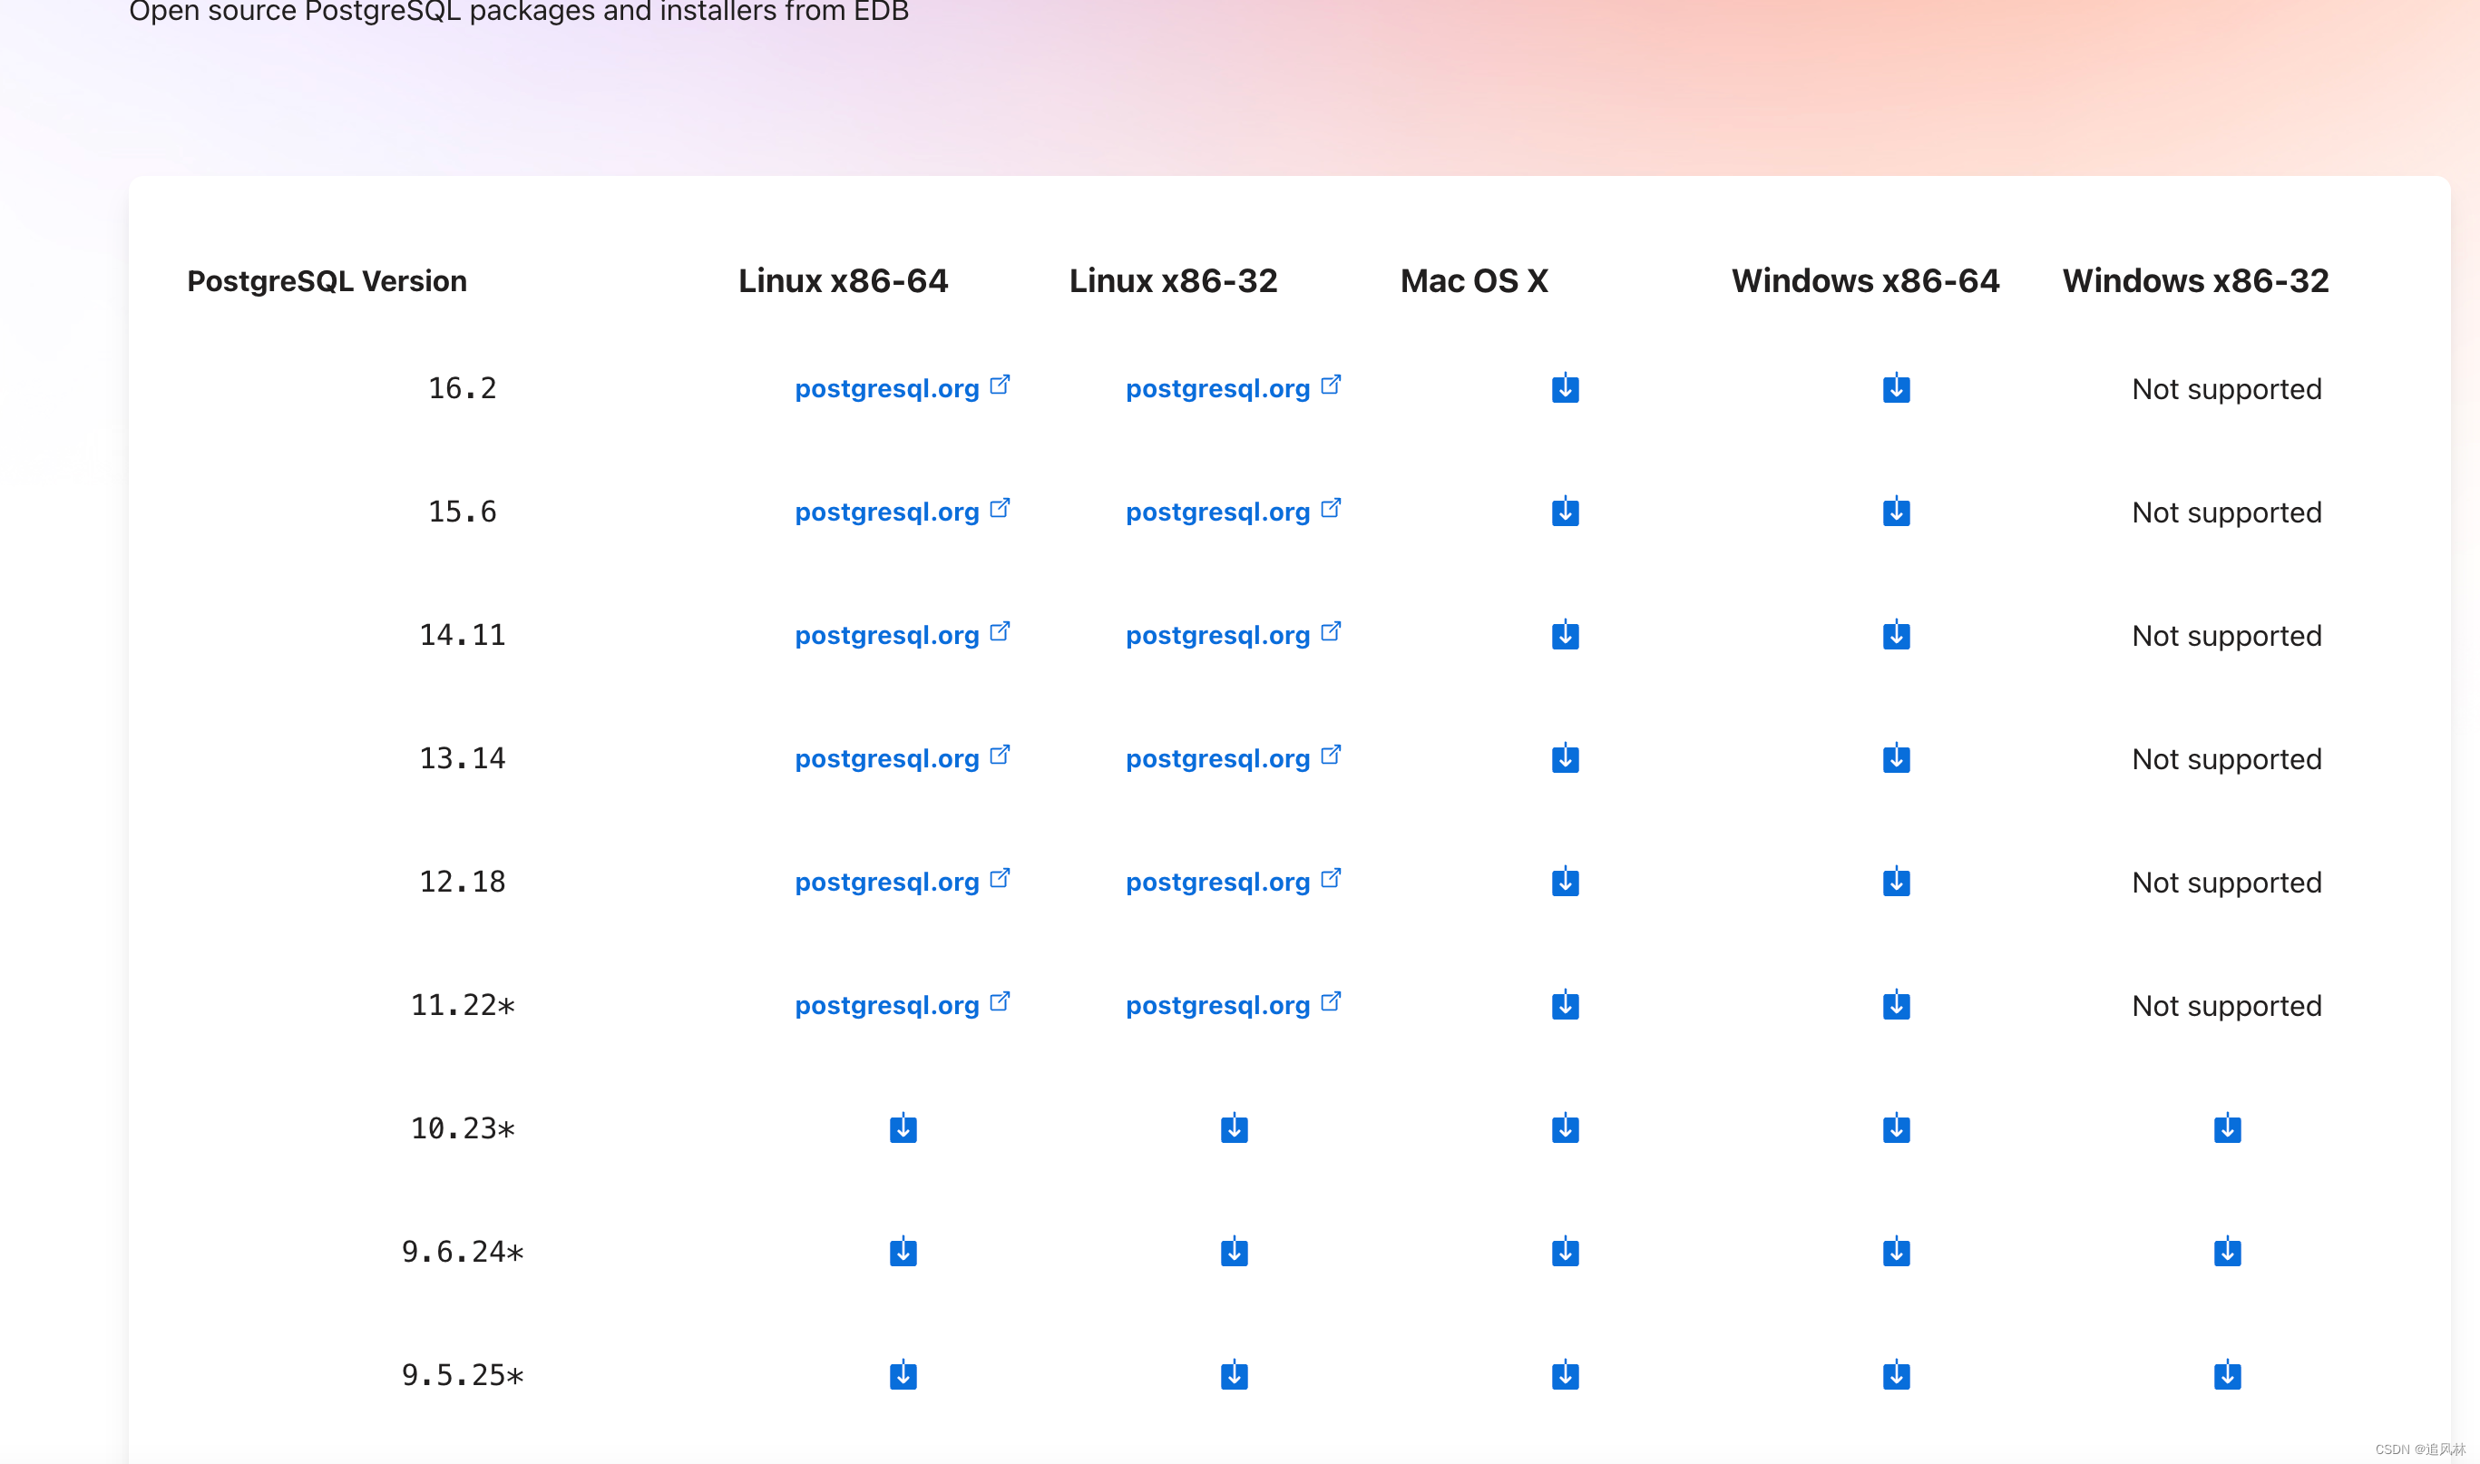Download PostgreSQL 16.2 for Windows x86-64
The width and height of the screenshot is (2480, 1464).
tap(1896, 389)
